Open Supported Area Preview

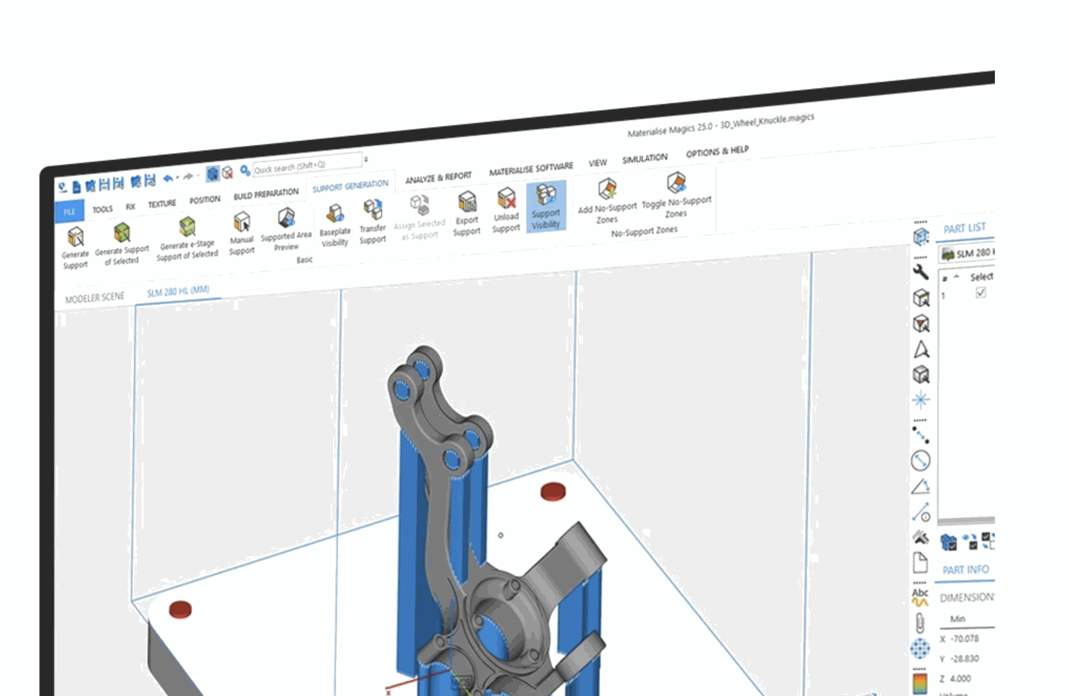coord(286,218)
